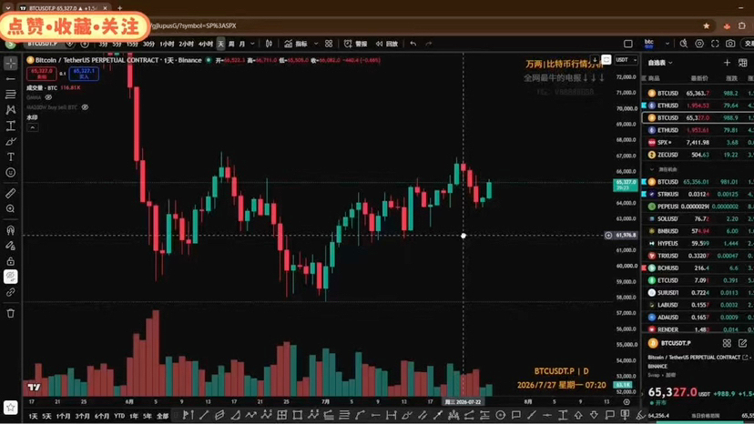Select the brush drawing tool
This screenshot has width=754, height=424.
[11, 141]
